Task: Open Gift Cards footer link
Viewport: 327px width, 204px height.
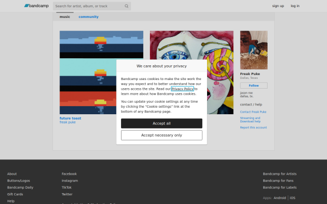Action: point(15,194)
